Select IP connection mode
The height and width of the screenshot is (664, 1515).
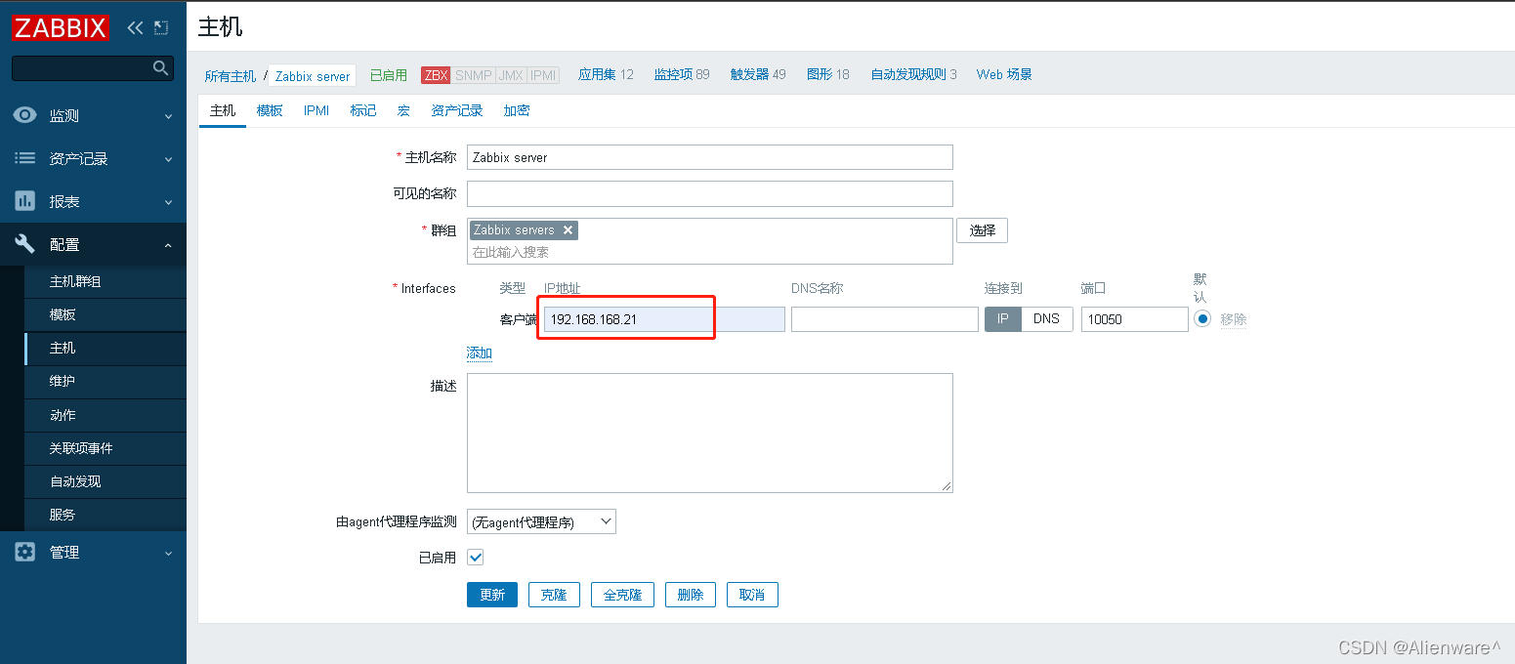pyautogui.click(x=1003, y=319)
